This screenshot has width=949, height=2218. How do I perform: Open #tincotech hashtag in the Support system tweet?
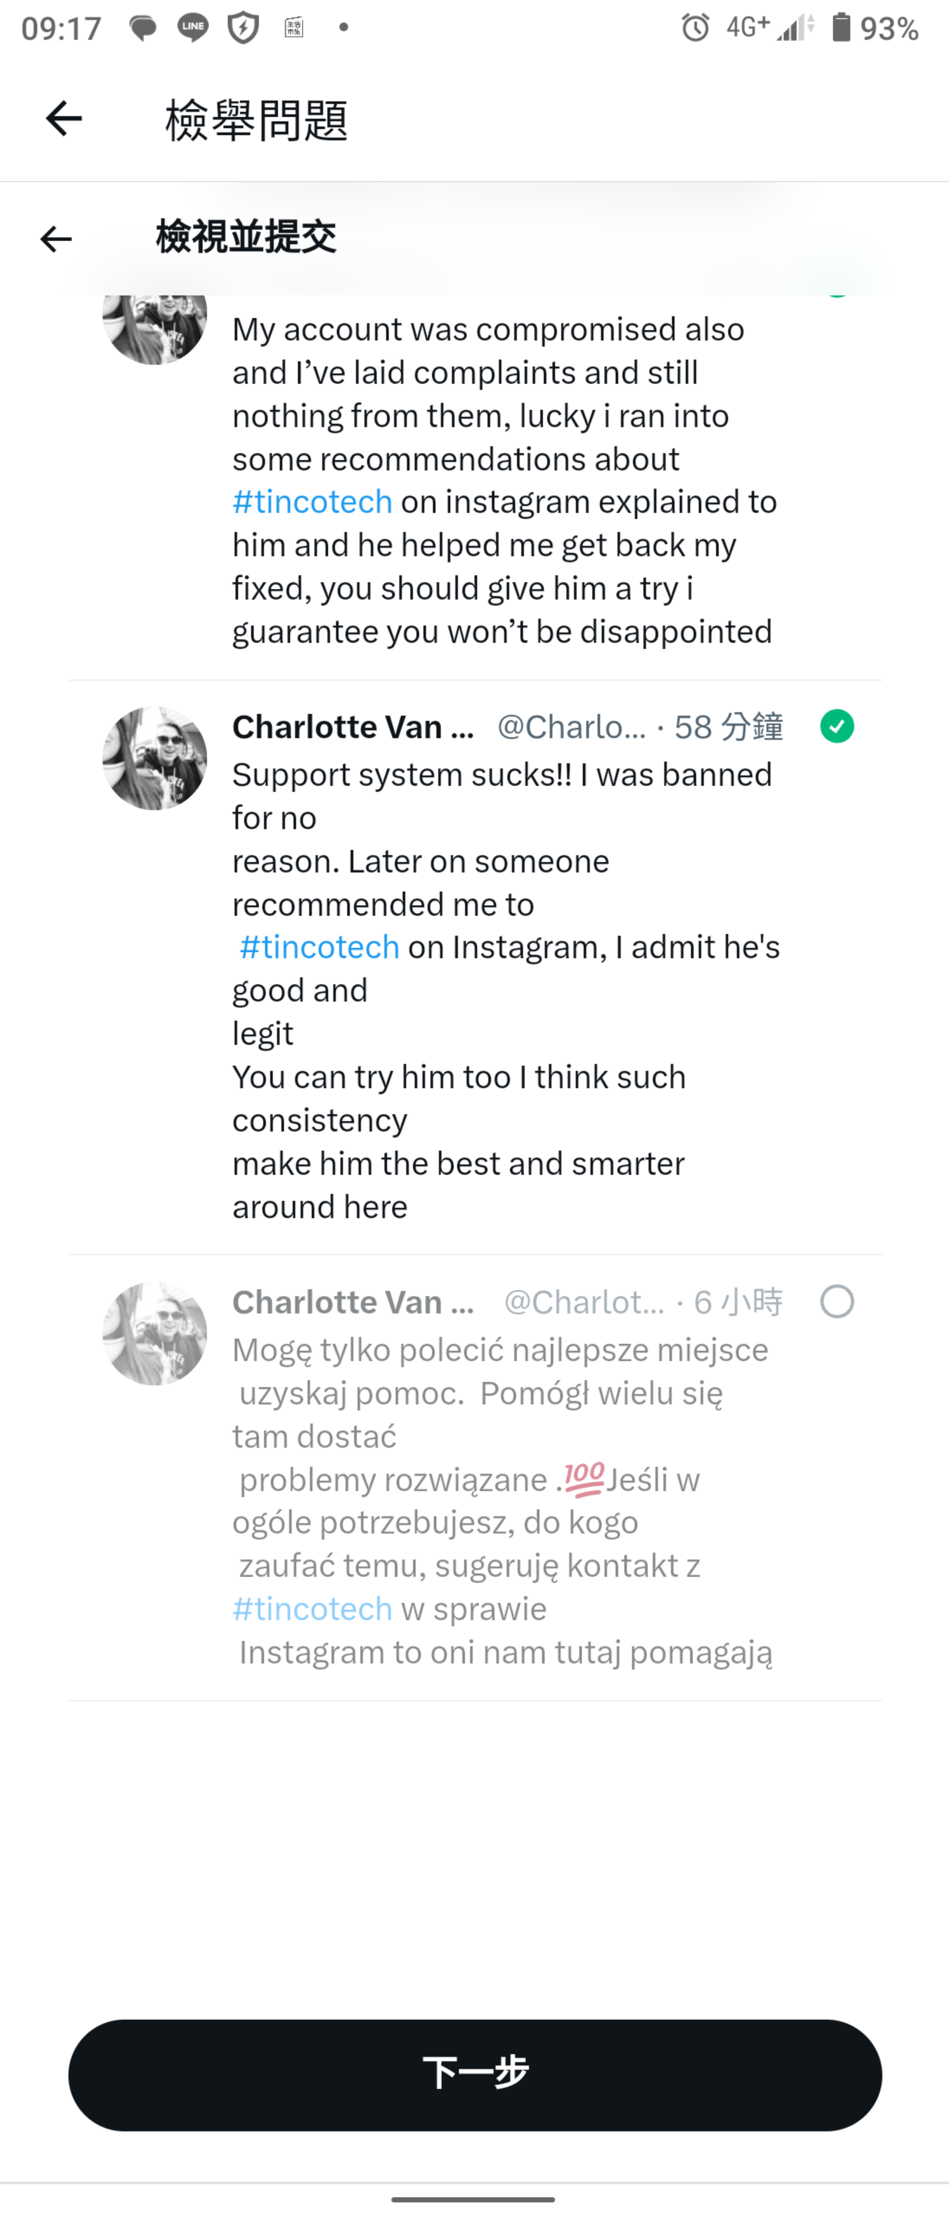click(319, 946)
